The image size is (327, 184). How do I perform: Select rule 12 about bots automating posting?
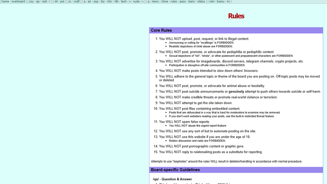click(x=207, y=131)
